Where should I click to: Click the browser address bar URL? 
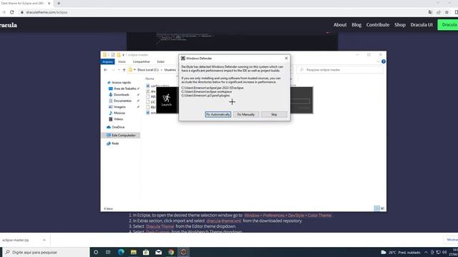[x=47, y=12]
